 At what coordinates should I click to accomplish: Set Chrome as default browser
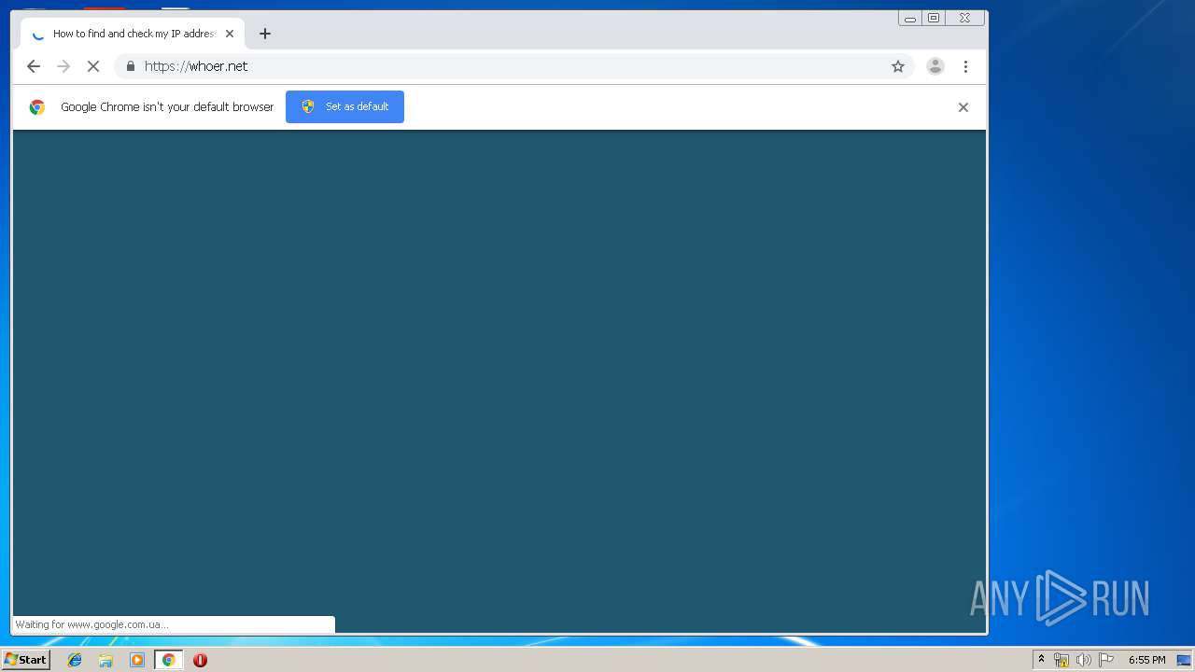pos(344,106)
